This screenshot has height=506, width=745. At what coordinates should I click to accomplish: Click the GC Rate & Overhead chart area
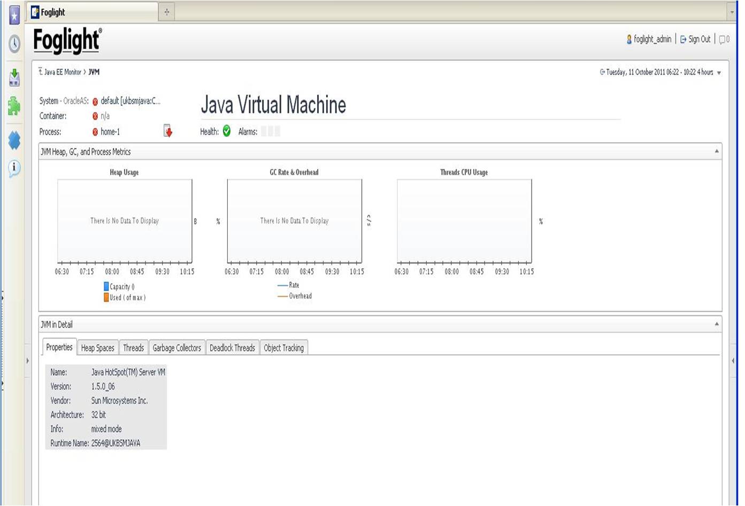[295, 221]
